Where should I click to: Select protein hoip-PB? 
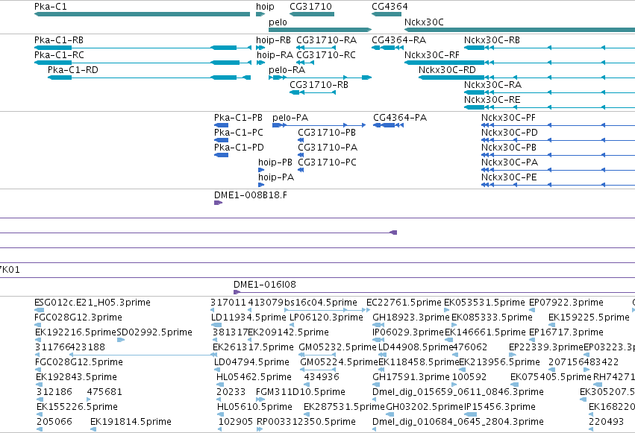261,170
